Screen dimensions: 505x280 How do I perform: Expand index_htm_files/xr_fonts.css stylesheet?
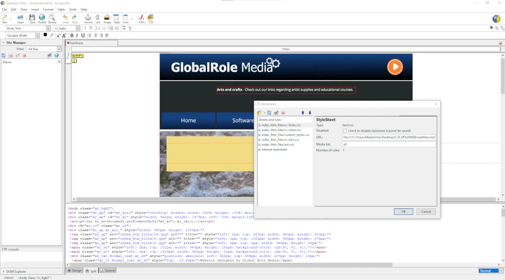click(260, 125)
